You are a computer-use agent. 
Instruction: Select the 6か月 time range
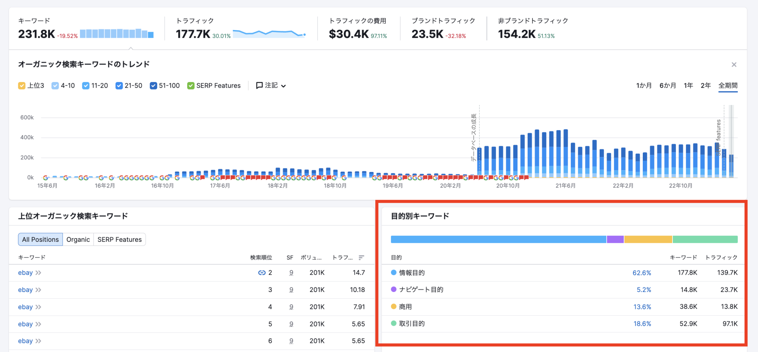668,85
